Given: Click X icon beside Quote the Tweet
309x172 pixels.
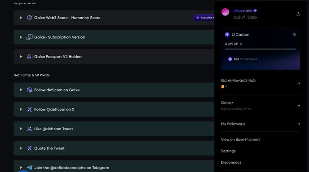Looking at the screenshot, I should pyautogui.click(x=30, y=148).
